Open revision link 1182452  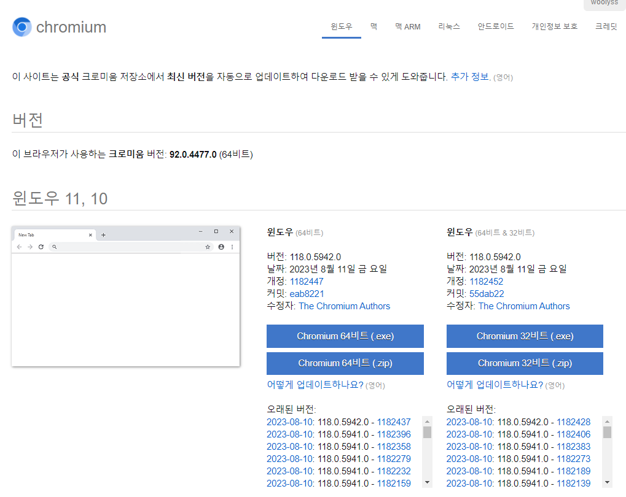point(487,282)
